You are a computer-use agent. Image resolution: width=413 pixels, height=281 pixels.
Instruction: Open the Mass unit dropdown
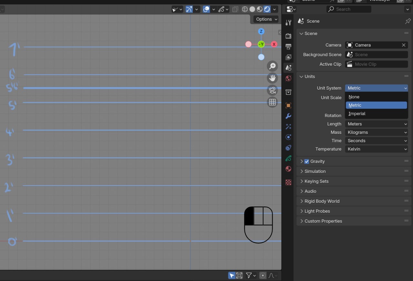[x=377, y=132]
